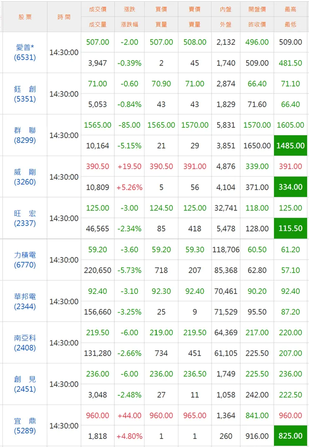Click the 外盤 column header
Image resolution: width=309 pixels, height=447 pixels.
[226, 25]
